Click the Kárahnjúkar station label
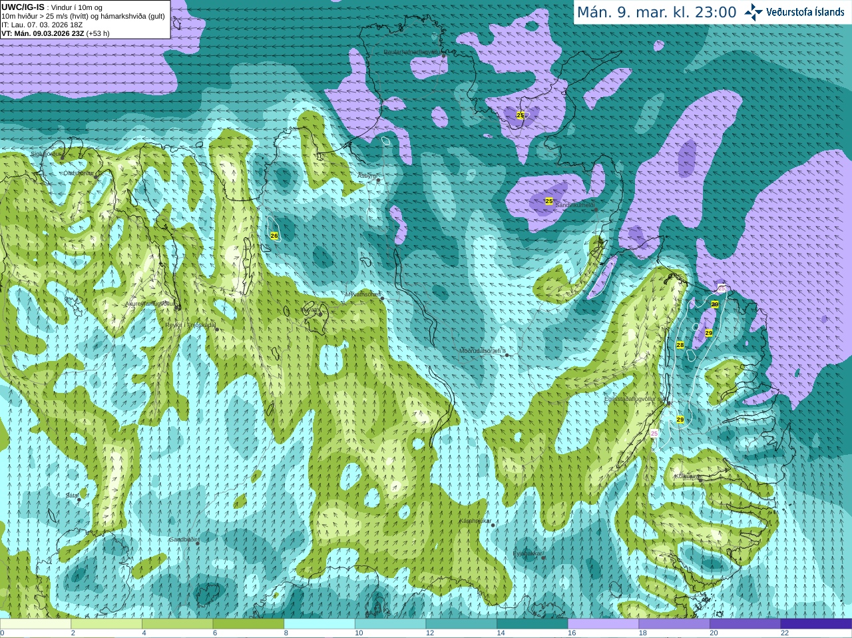This screenshot has height=638, width=852. click(475, 521)
